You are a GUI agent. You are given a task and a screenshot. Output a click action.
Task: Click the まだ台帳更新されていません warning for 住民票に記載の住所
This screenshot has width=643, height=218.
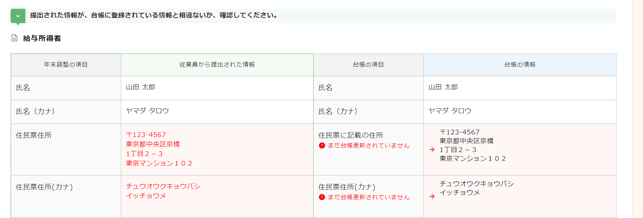click(368, 145)
